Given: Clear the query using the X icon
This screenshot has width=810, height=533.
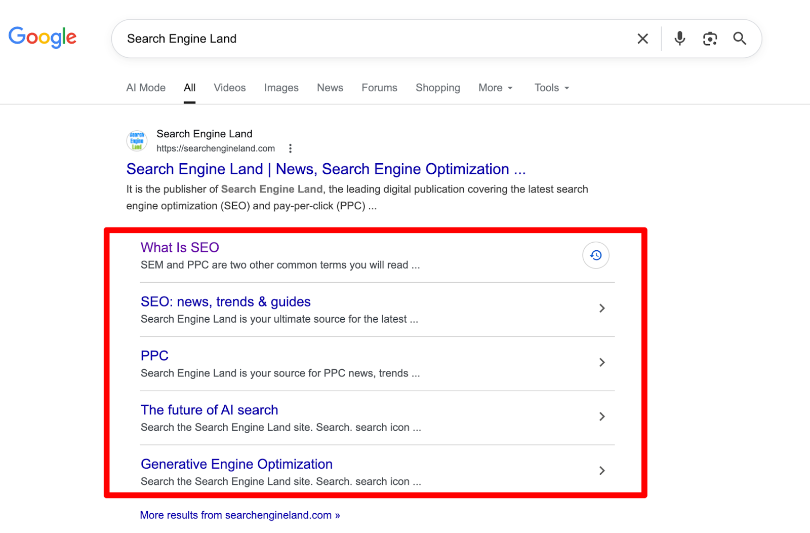Looking at the screenshot, I should coord(642,39).
